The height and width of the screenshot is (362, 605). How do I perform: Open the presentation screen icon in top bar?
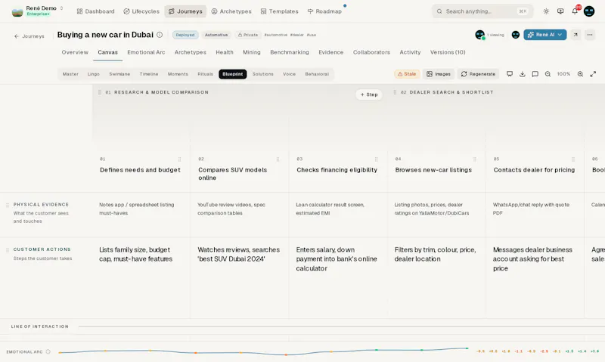point(560,11)
